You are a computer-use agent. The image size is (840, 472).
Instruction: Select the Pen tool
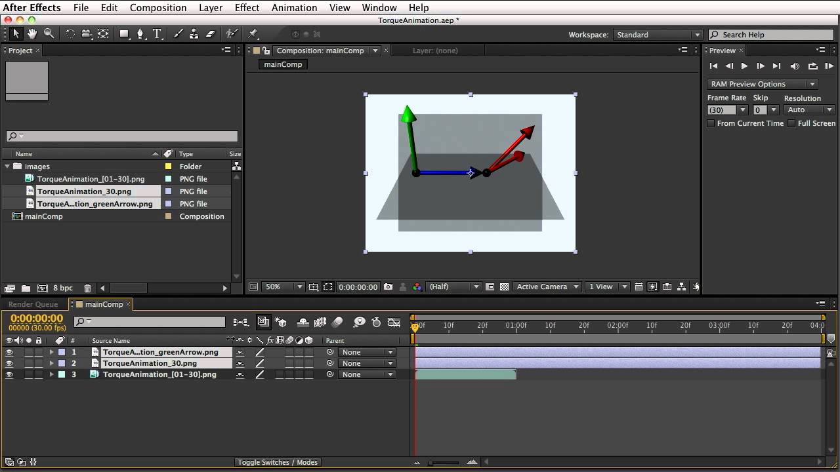(x=140, y=34)
